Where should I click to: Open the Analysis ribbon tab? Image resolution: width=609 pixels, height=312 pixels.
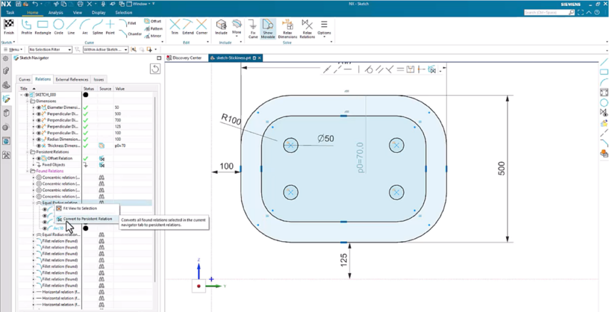tap(56, 12)
